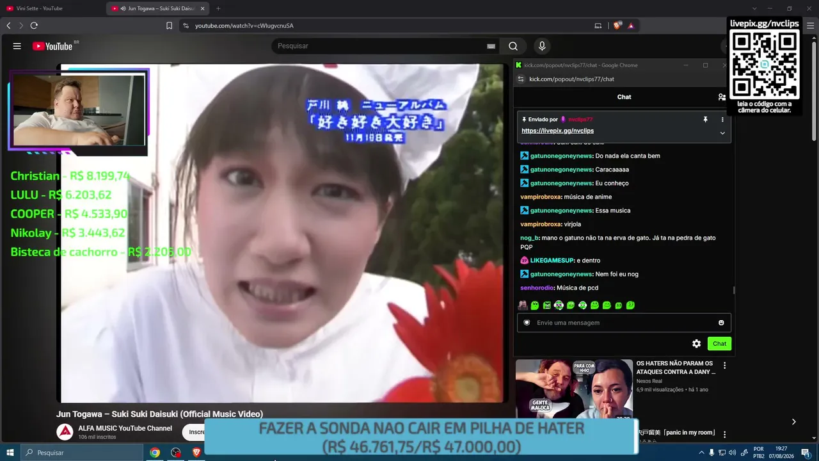Send message with the green Chat button

tap(719, 344)
